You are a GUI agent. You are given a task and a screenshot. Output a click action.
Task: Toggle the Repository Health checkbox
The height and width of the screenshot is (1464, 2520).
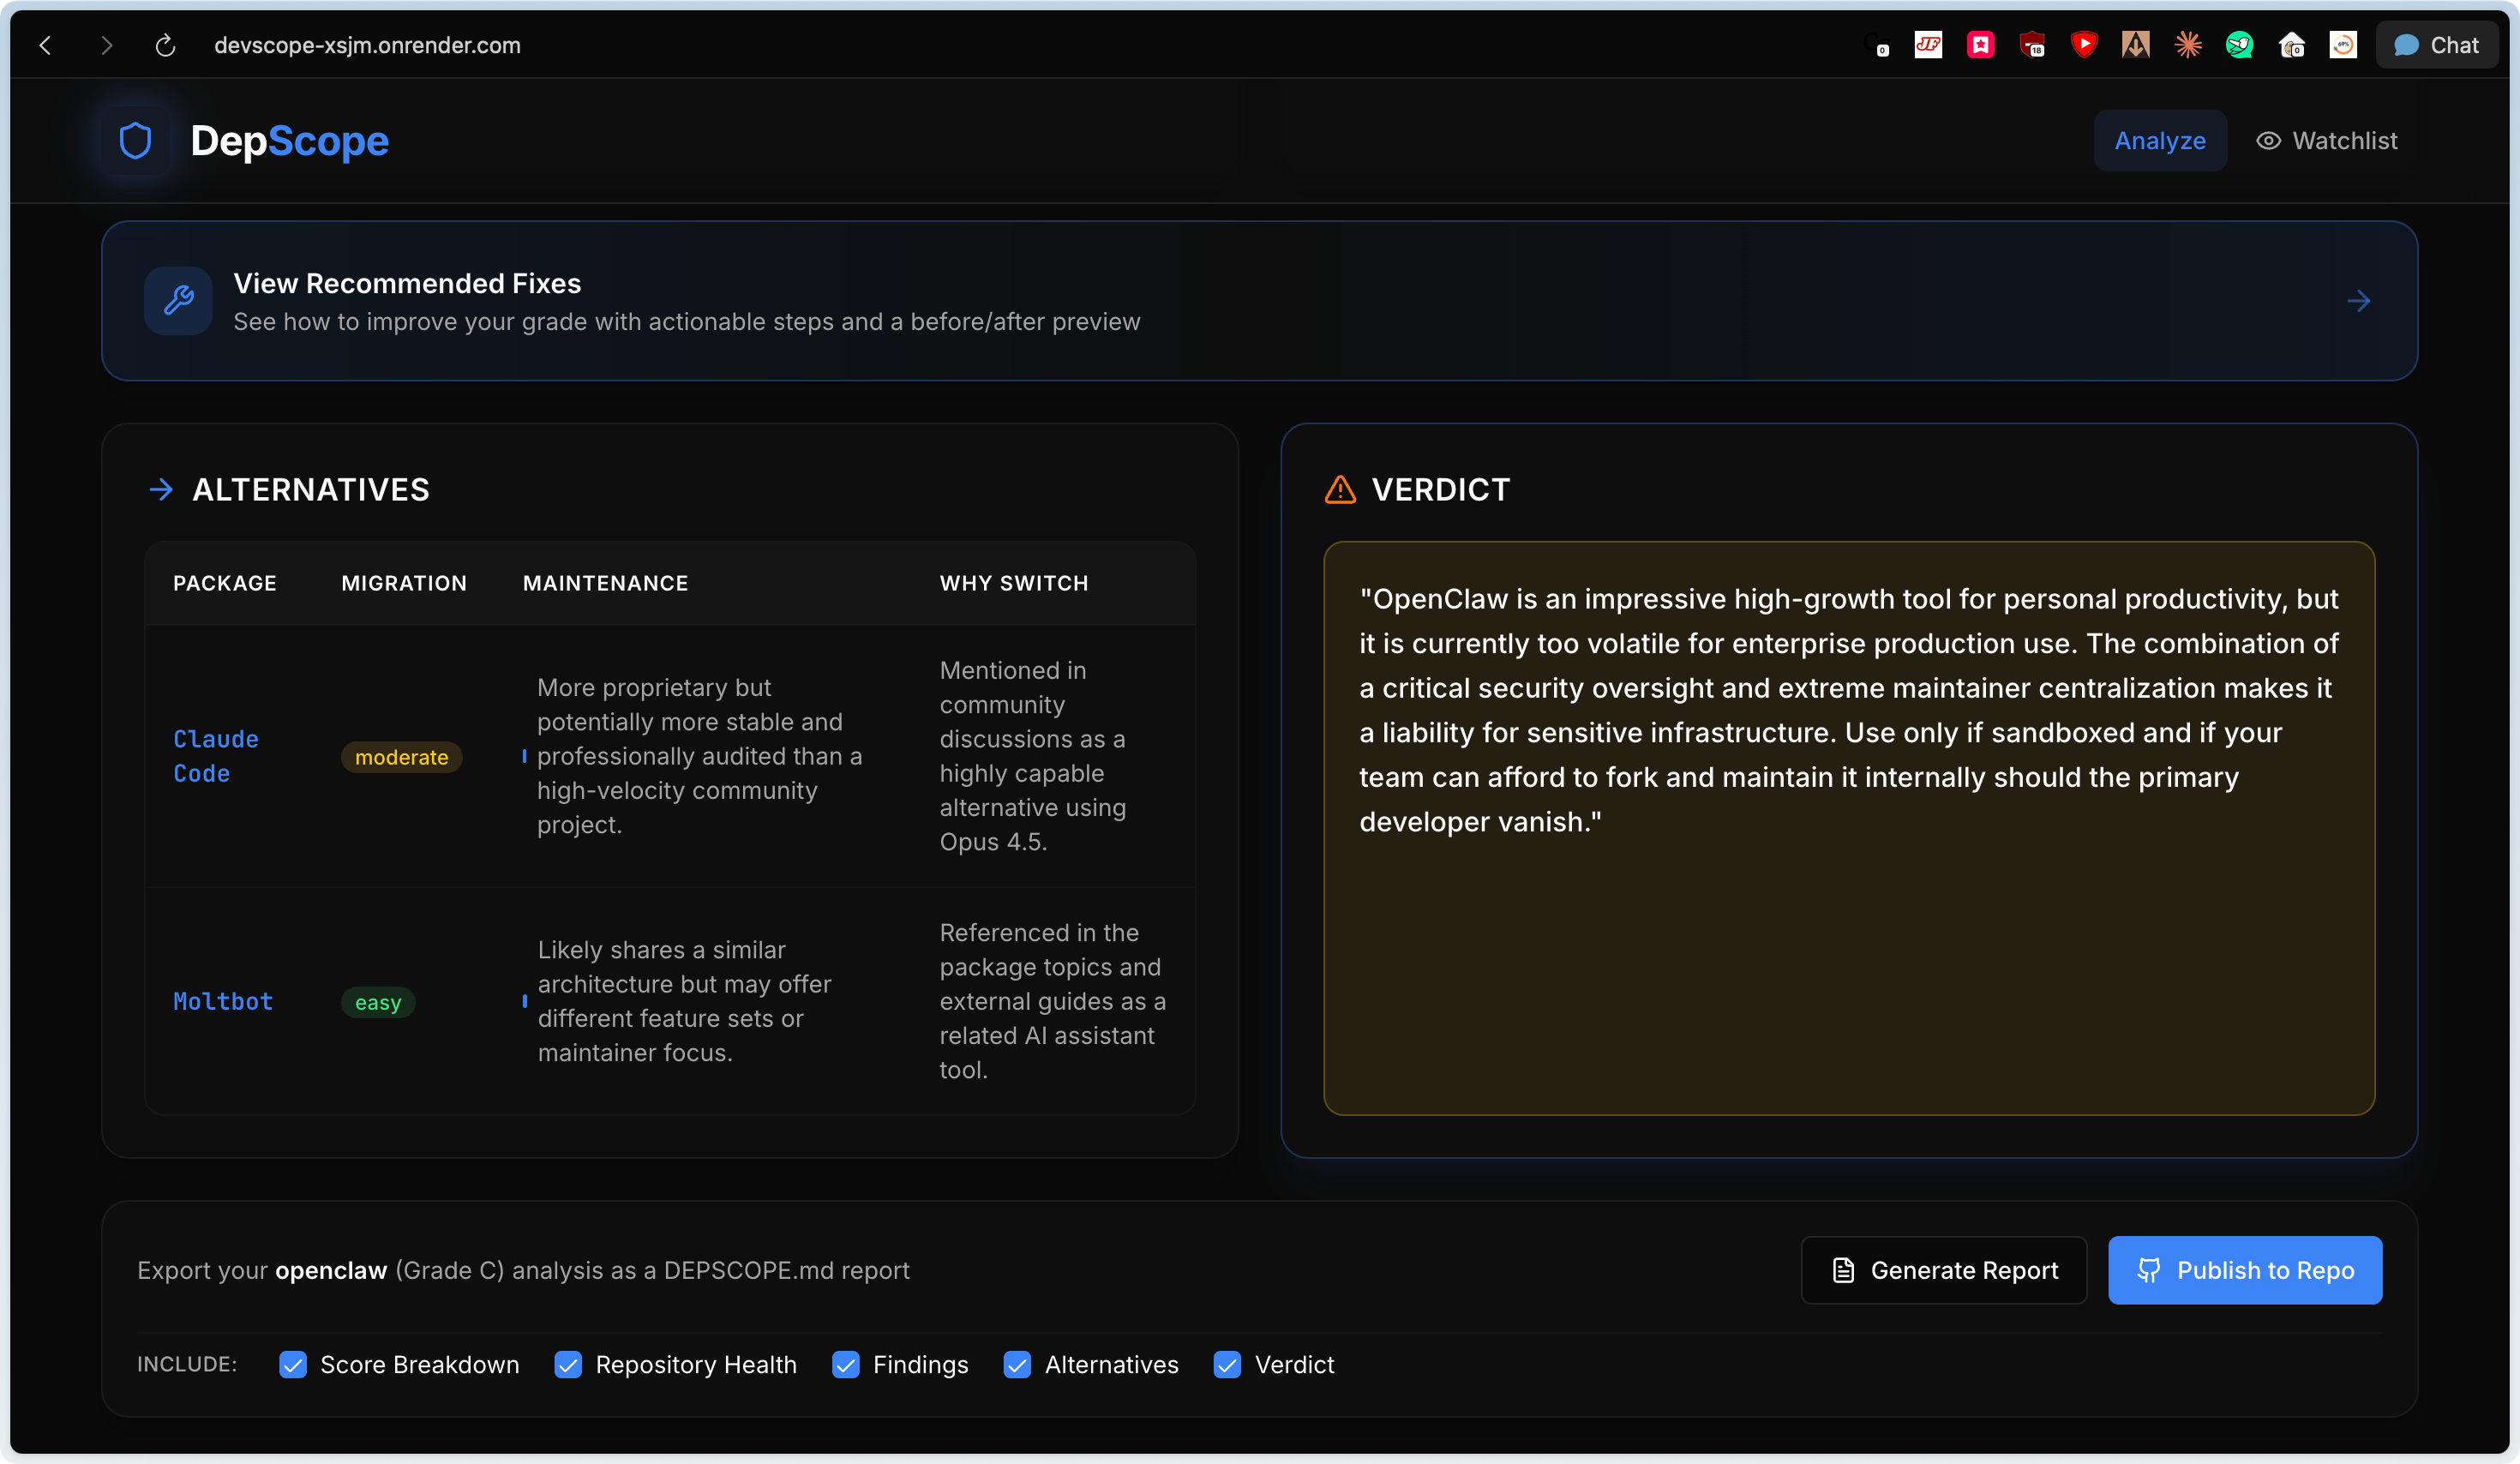568,1365
